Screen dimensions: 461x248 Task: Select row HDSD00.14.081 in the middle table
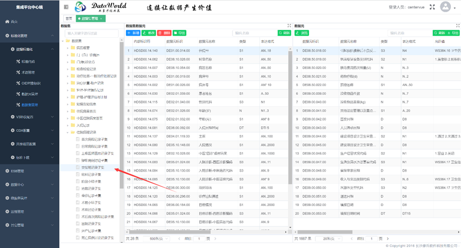pyautogui.click(x=207, y=128)
